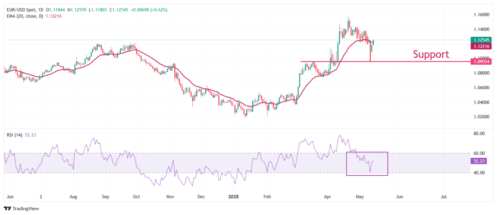Select the purple rectangle on RSI pane
The image size is (497, 215).
pyautogui.click(x=367, y=164)
